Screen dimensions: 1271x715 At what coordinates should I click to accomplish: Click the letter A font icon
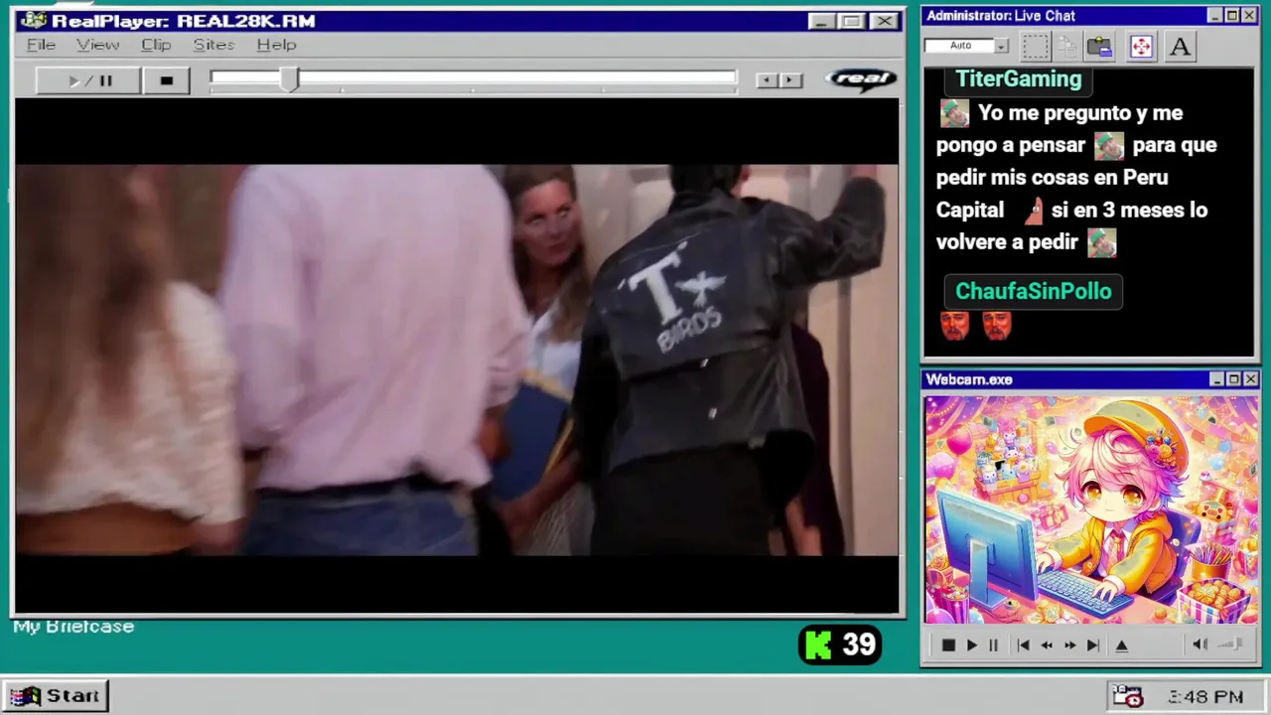pos(1180,47)
